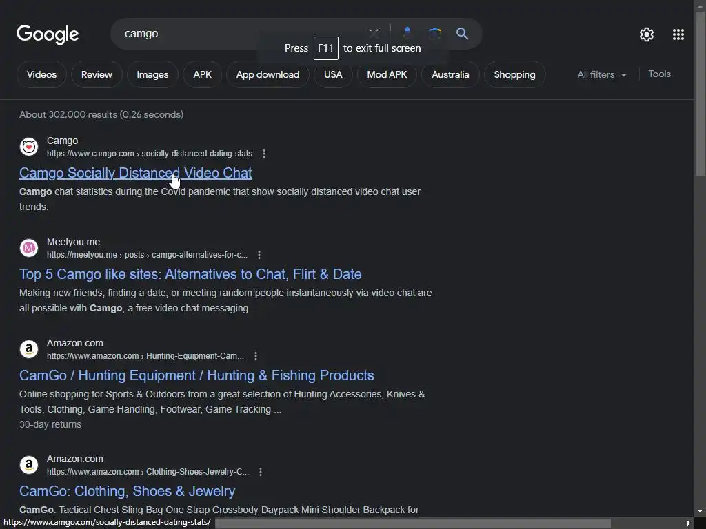
Task: Click the 'Camgo' site name above URL
Action: click(62, 141)
